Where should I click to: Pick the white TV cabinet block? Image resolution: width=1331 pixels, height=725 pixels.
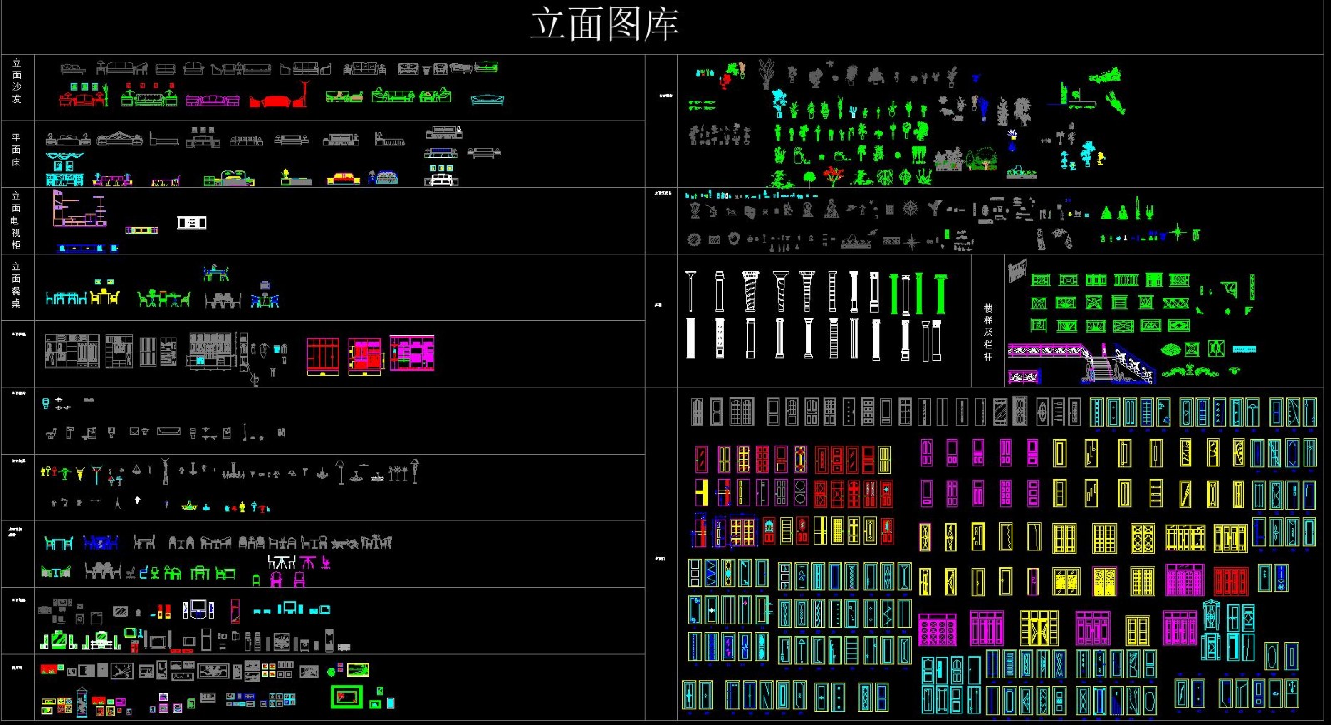click(x=192, y=223)
